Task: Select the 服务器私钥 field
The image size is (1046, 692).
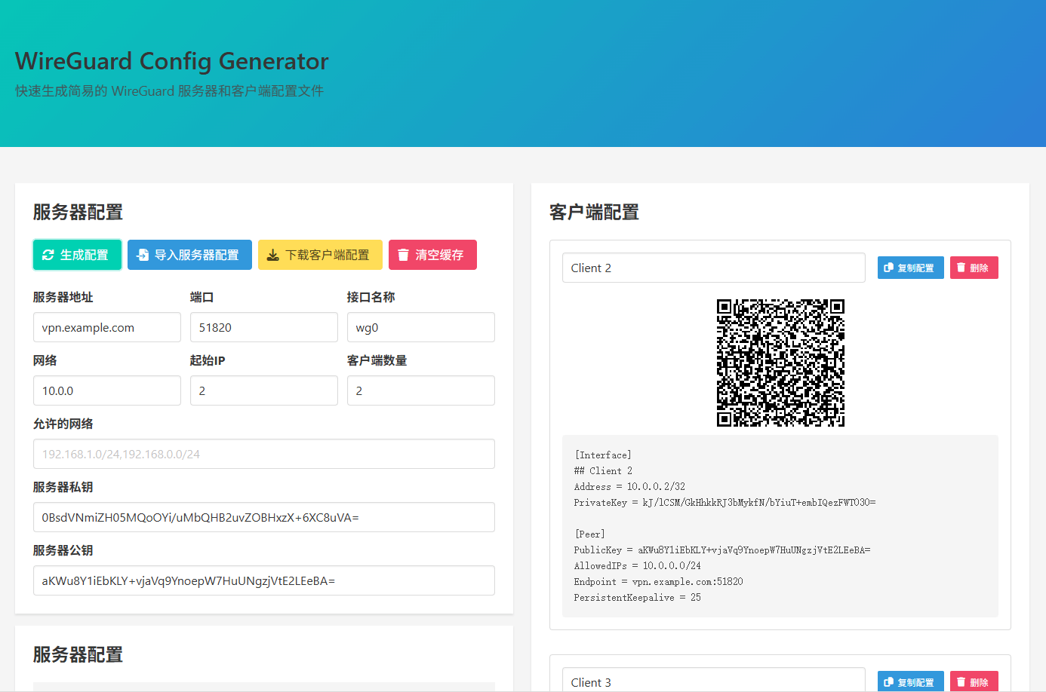Action: pyautogui.click(x=263, y=517)
